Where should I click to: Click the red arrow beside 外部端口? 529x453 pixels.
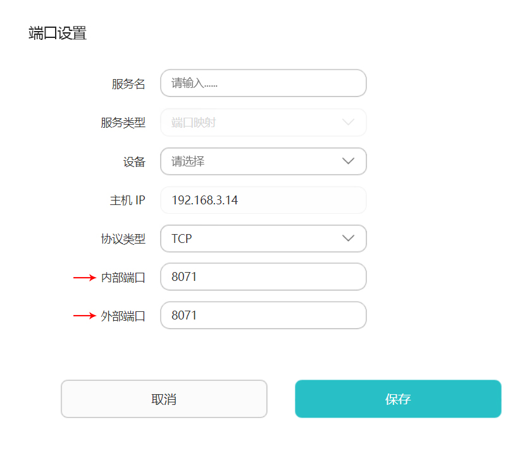(84, 315)
